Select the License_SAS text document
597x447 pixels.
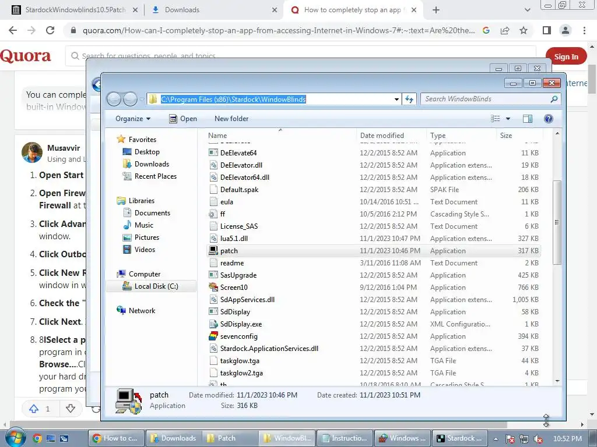point(238,226)
